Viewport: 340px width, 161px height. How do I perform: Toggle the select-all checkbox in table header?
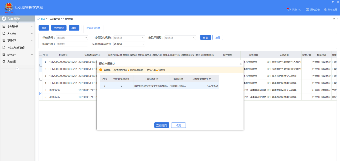tap(41, 55)
